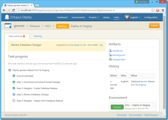Click the browser forward arrow

9,10
